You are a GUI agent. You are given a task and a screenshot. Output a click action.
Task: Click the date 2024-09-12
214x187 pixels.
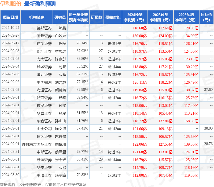tap(10, 43)
